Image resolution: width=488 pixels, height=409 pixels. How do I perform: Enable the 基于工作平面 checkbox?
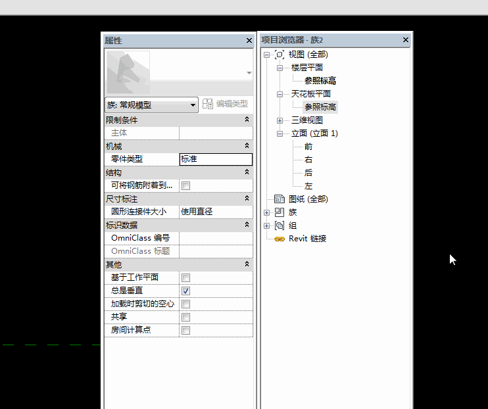click(185, 277)
